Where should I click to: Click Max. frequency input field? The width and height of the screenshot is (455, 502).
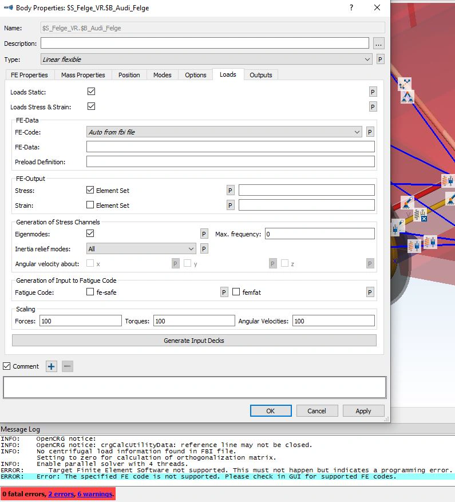[x=320, y=234]
